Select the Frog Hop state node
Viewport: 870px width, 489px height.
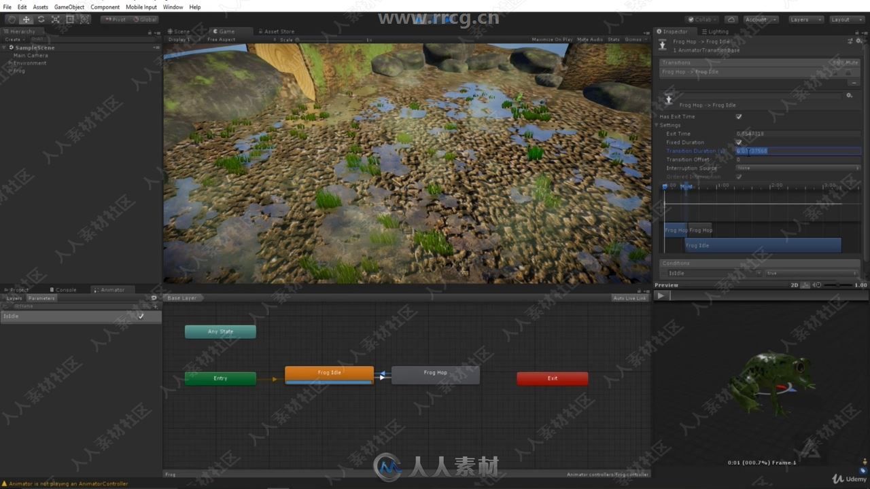pyautogui.click(x=436, y=375)
